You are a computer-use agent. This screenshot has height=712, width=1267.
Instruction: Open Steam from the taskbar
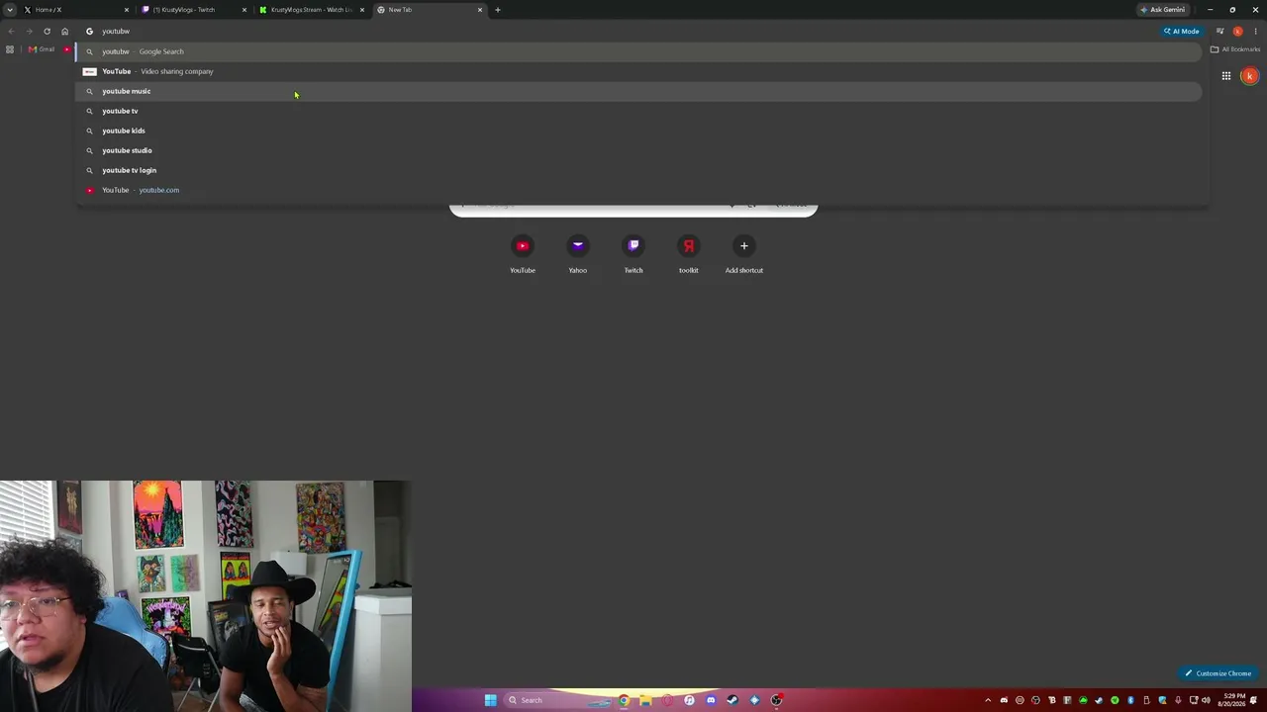coord(732,700)
